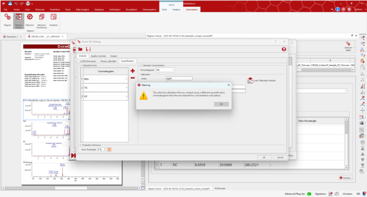This screenshot has width=367, height=197.
Task: Click the orange color swatch near Area Threshold
Action: pos(109,149)
